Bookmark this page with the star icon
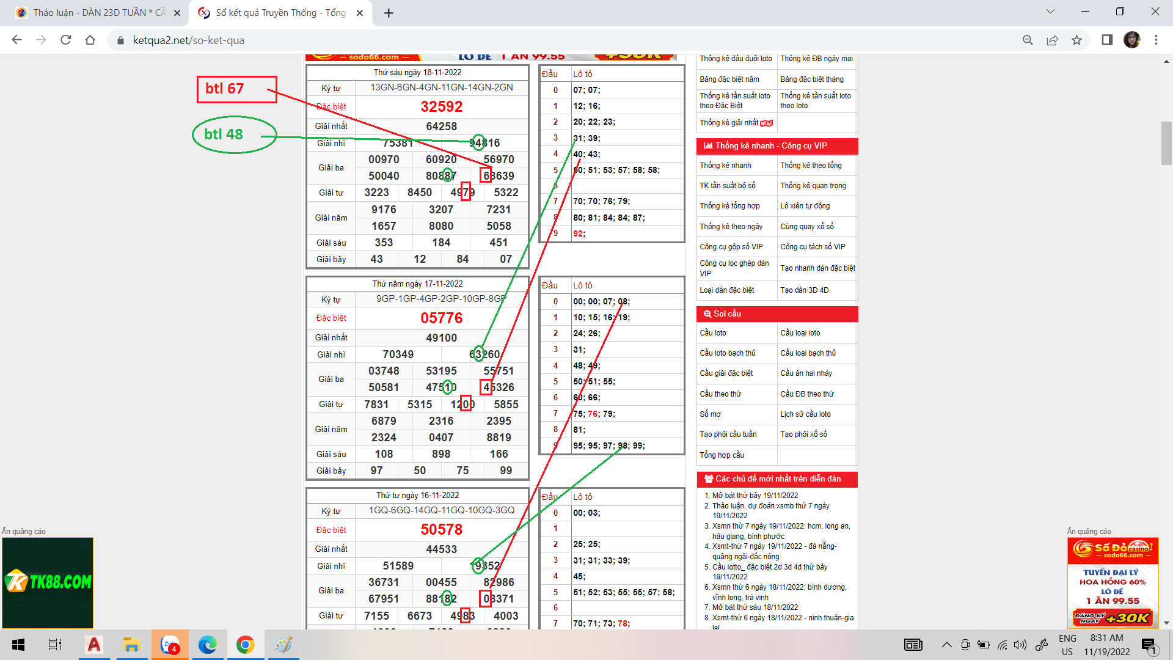This screenshot has height=660, width=1173. click(1076, 40)
